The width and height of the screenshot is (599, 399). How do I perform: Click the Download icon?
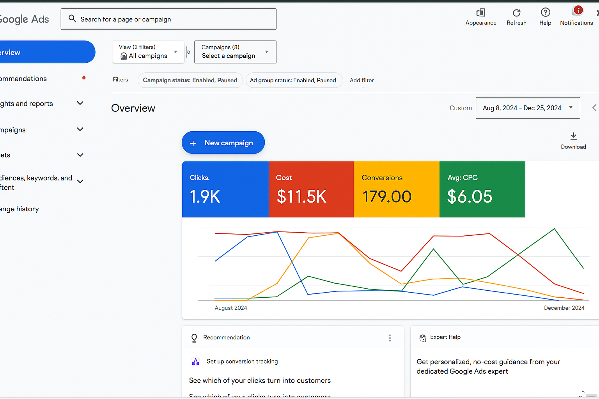pyautogui.click(x=573, y=136)
